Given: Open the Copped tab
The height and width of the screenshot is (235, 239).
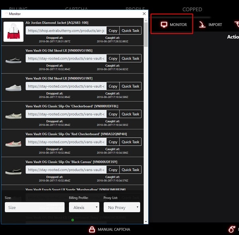Looking at the screenshot, I should coord(192,10).
